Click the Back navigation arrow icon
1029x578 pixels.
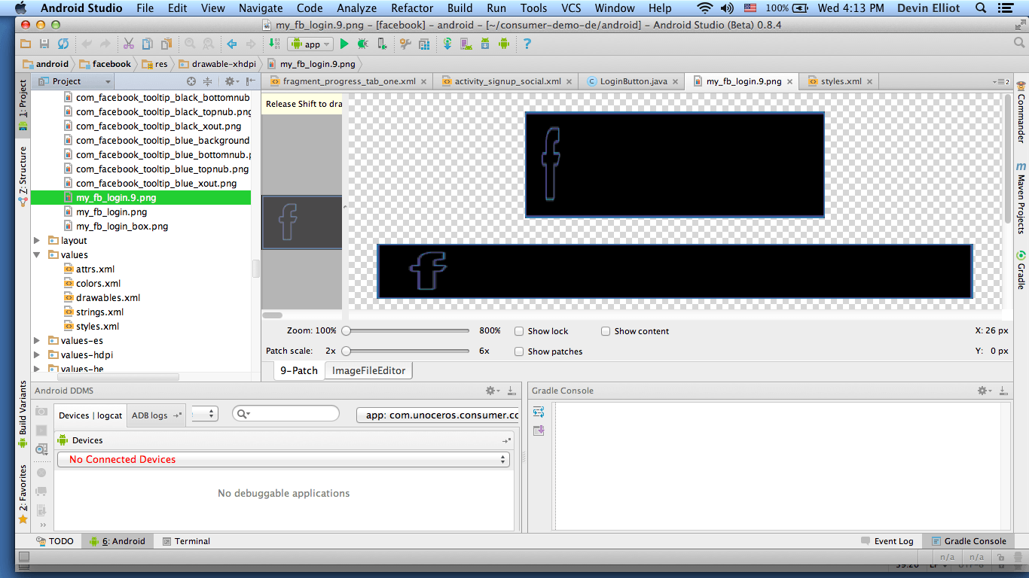point(232,44)
